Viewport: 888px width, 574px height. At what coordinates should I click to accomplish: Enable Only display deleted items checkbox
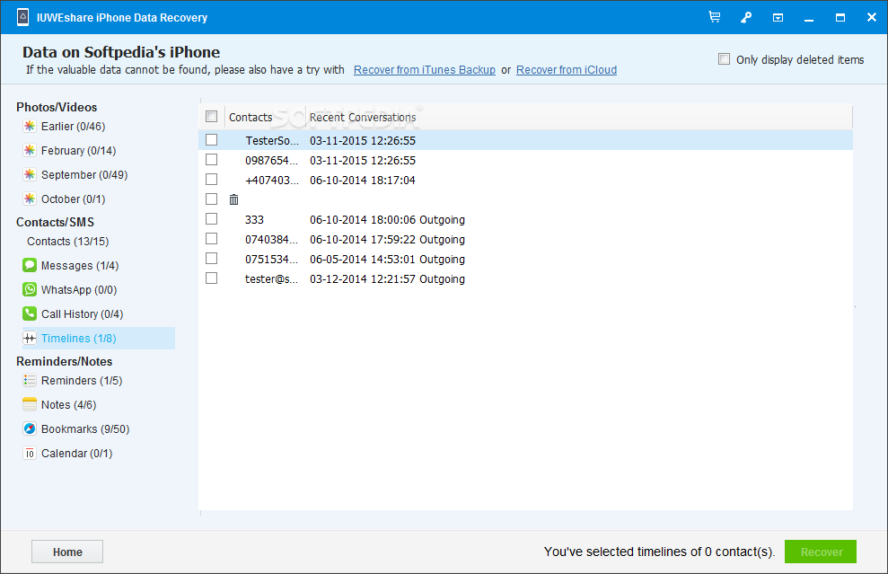tap(724, 59)
